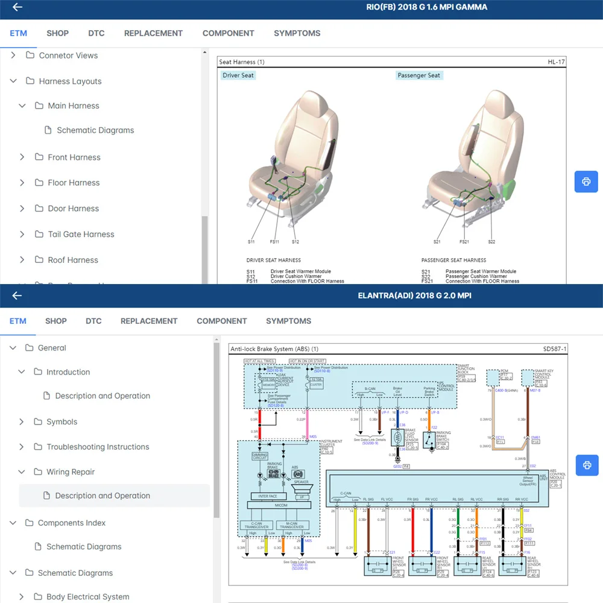Click the folder icon beside Connetor Views
Image resolution: width=603 pixels, height=603 pixels.
[30, 55]
